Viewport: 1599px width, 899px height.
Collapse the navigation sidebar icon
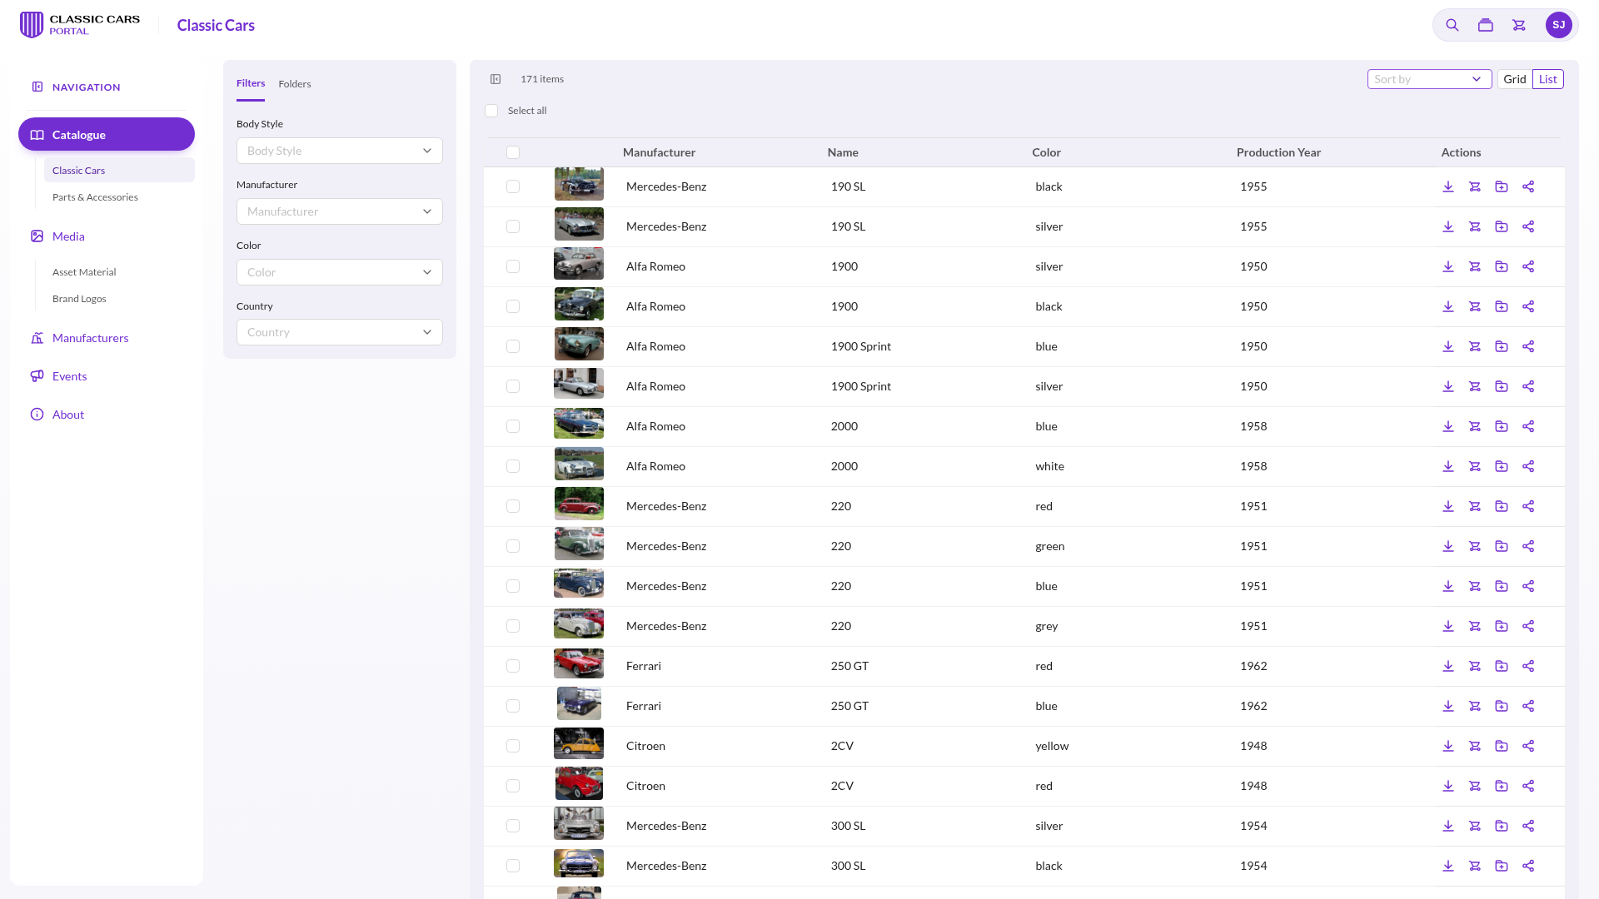coord(37,87)
